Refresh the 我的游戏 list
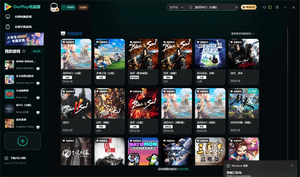 pos(24,51)
